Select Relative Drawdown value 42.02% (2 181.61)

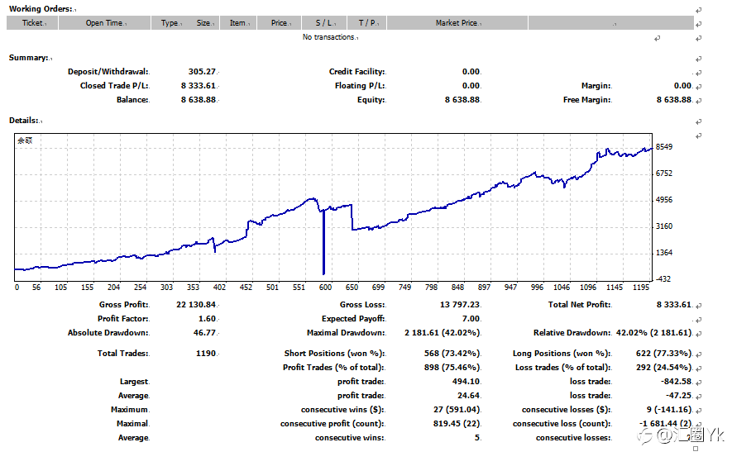(653, 333)
